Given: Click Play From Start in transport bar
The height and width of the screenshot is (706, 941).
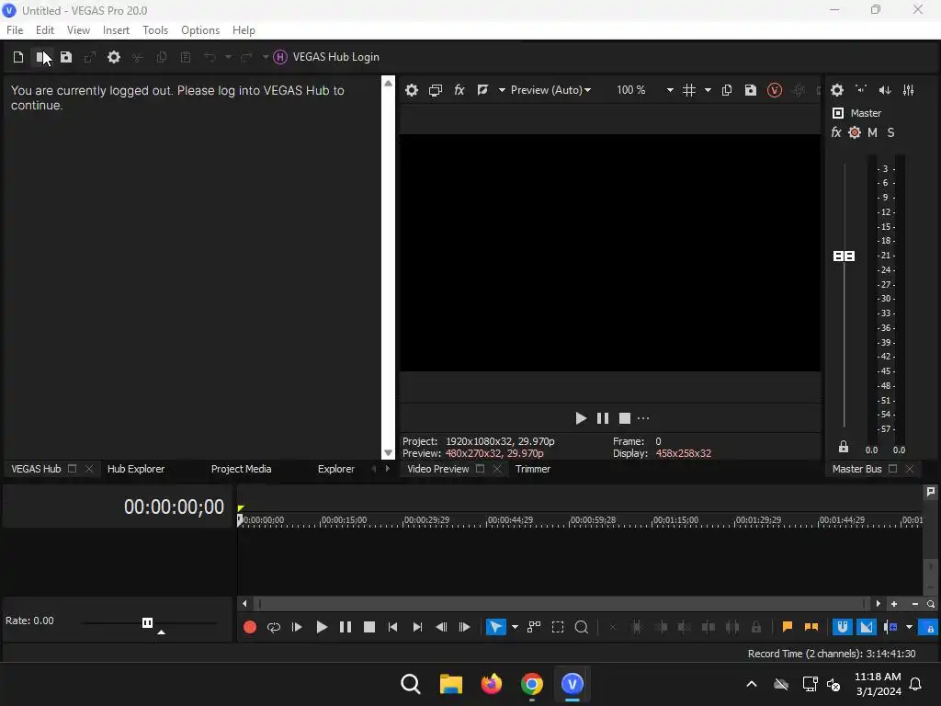Looking at the screenshot, I should [297, 627].
